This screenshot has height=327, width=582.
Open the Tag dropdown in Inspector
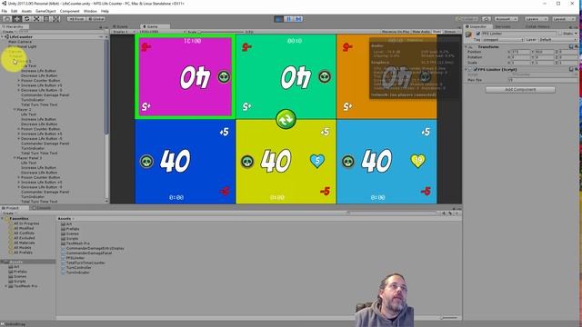pyautogui.click(x=503, y=40)
